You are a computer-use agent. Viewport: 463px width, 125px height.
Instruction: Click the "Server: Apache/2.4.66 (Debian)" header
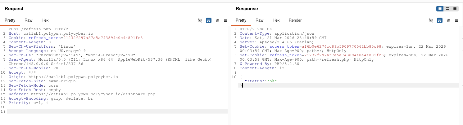click(x=277, y=42)
